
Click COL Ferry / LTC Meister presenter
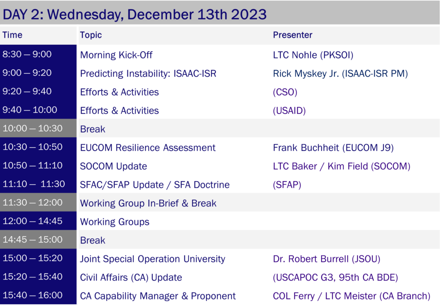[351, 296]
